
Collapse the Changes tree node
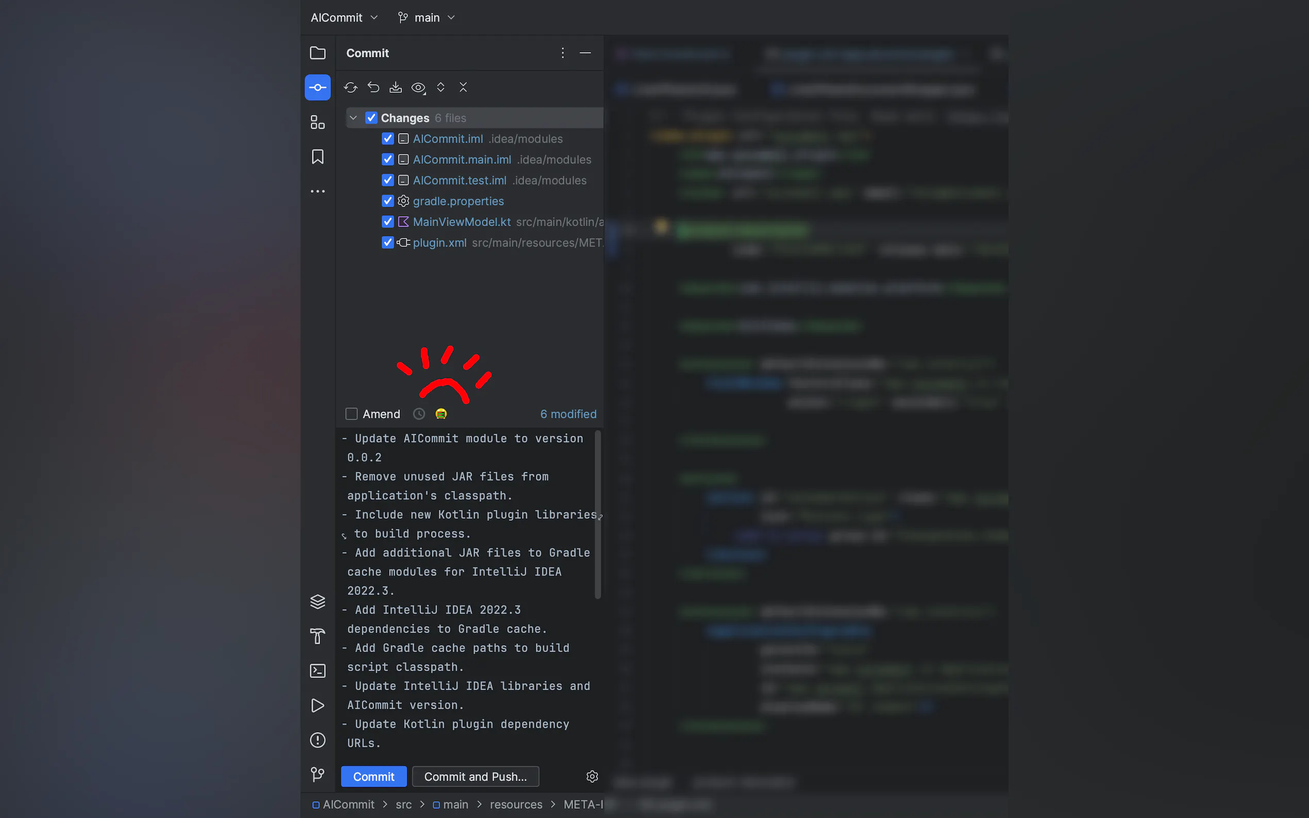[354, 118]
